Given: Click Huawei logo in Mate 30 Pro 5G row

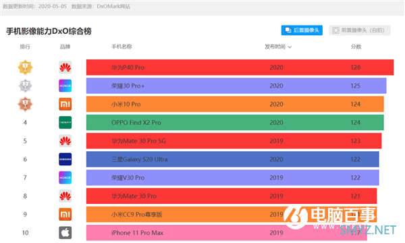Looking at the screenshot, I should pos(65,141).
